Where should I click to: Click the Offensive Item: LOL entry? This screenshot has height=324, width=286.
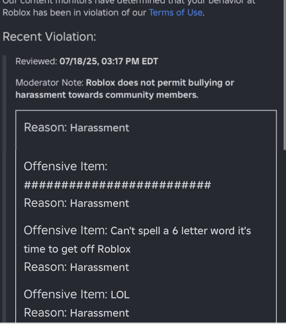point(77,294)
